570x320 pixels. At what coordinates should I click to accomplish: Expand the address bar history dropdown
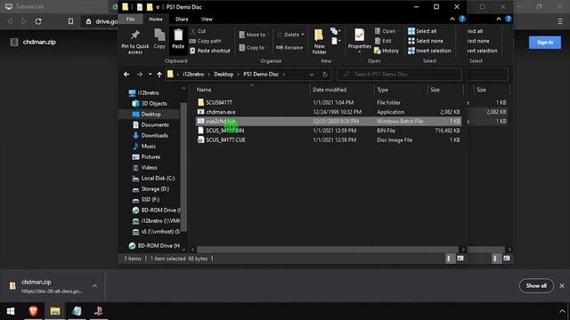[x=312, y=75]
